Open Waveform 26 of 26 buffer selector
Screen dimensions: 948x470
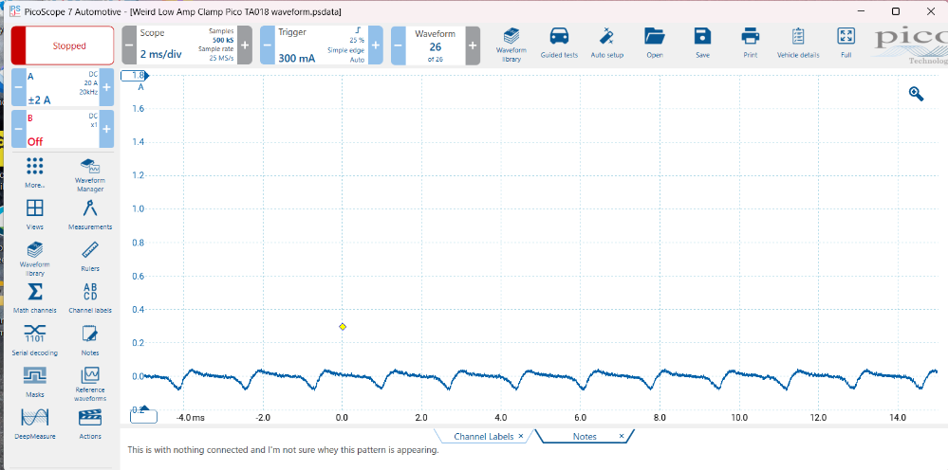click(436, 45)
